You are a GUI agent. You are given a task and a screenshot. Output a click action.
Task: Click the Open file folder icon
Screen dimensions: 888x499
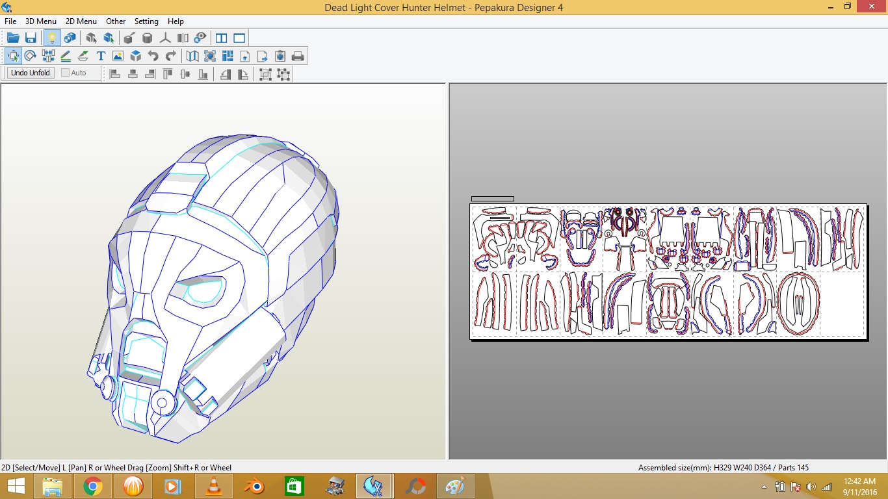[13, 38]
